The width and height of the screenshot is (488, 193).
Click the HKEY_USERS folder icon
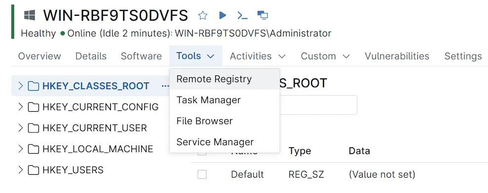coord(33,170)
